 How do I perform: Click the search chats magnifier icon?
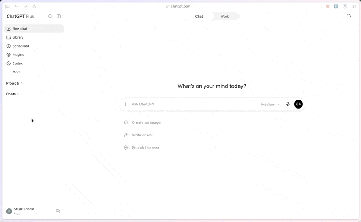[50, 16]
